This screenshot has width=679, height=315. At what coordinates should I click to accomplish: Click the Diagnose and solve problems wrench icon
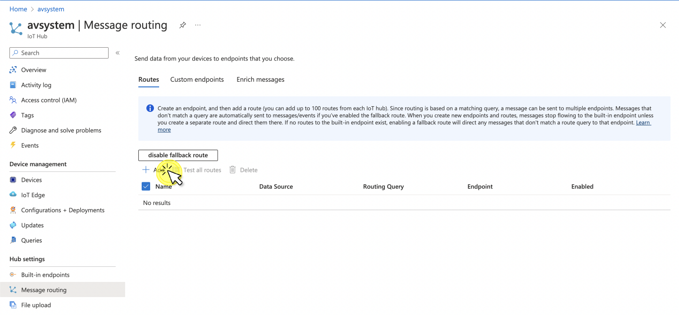pos(13,130)
